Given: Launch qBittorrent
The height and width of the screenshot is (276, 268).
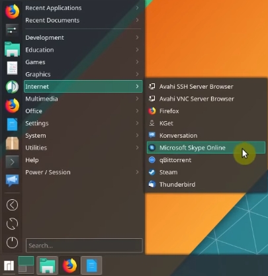Looking at the screenshot, I should click(206, 160).
